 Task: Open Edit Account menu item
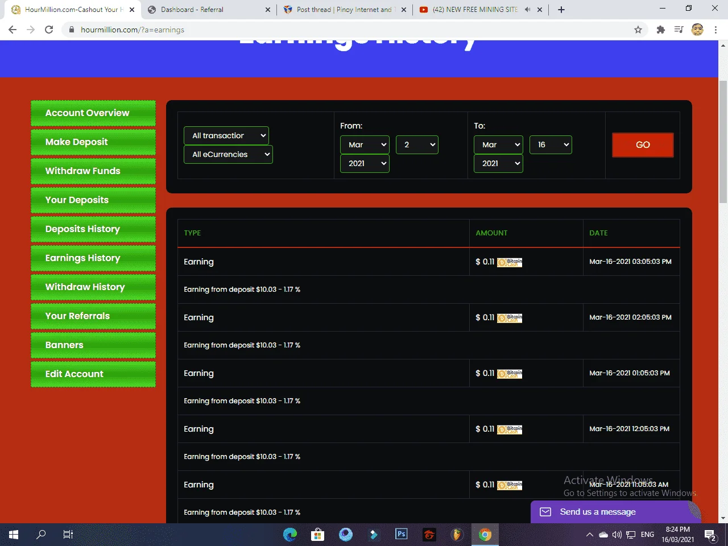(93, 374)
